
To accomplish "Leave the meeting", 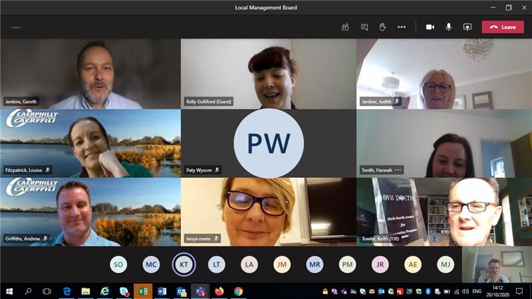I will coord(503,27).
